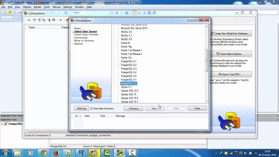Expand PostgreSQL node in Application View

2,124
